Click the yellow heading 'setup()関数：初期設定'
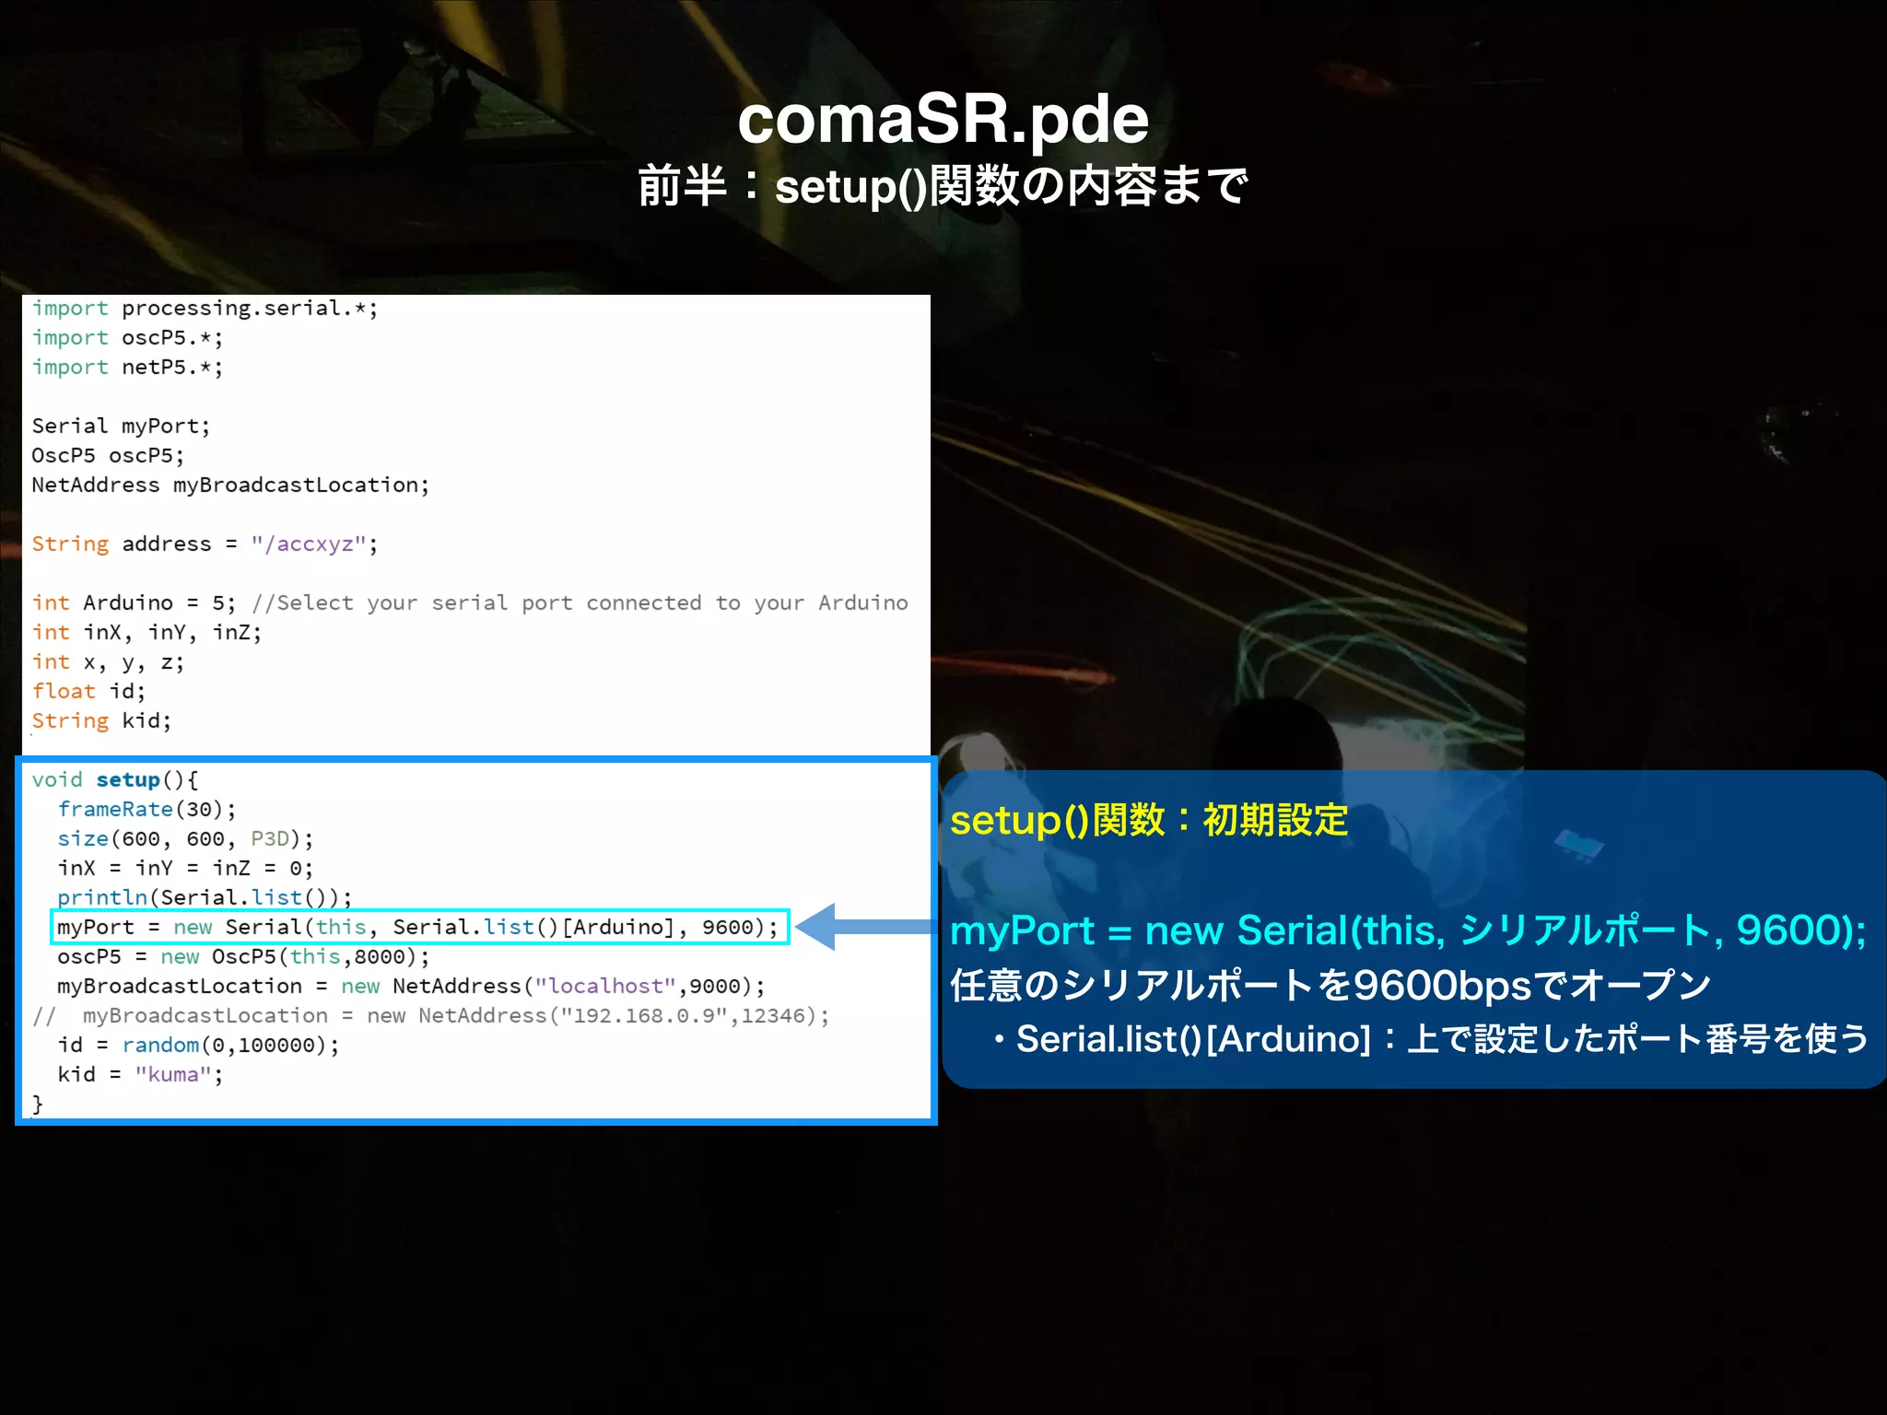1887x1415 pixels. (1149, 820)
